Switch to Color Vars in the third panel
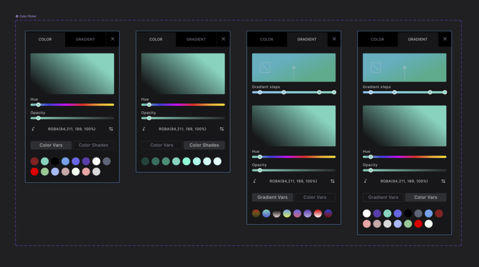 coord(315,197)
